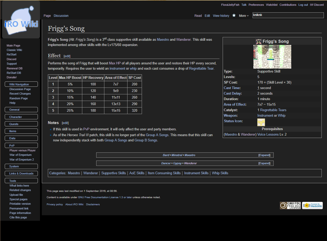Screen dimensions: 327x241
Task: Open Voice Lessons prerequisite link
Action: 268,134
